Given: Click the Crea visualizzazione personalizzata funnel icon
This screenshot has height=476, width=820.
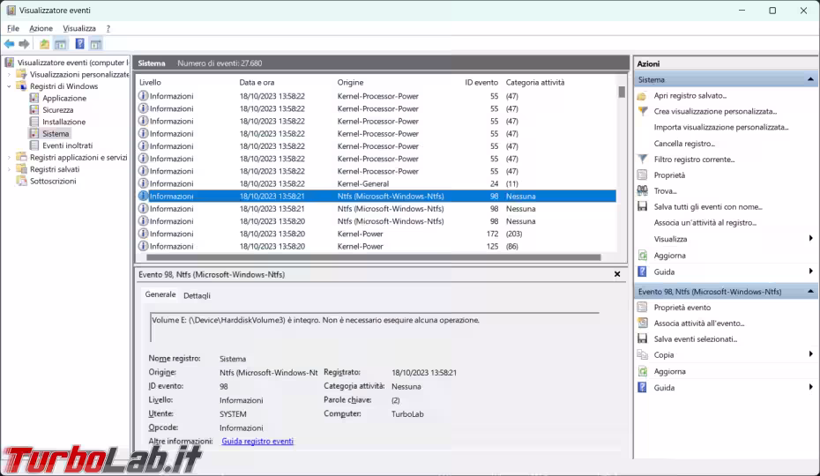Looking at the screenshot, I should [x=642, y=111].
